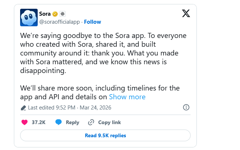Follow the Sora account
240x150 pixels.
coord(93,22)
